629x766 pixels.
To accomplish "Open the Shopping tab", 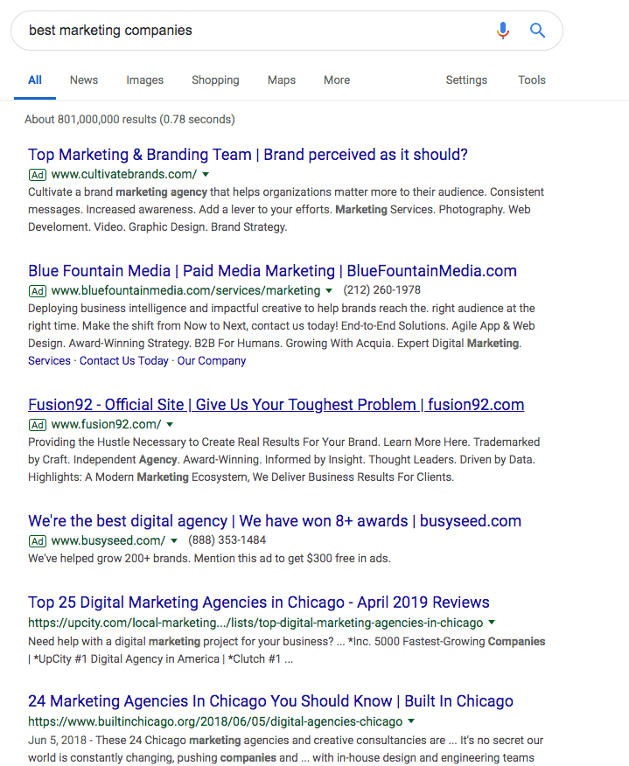I will click(x=215, y=80).
